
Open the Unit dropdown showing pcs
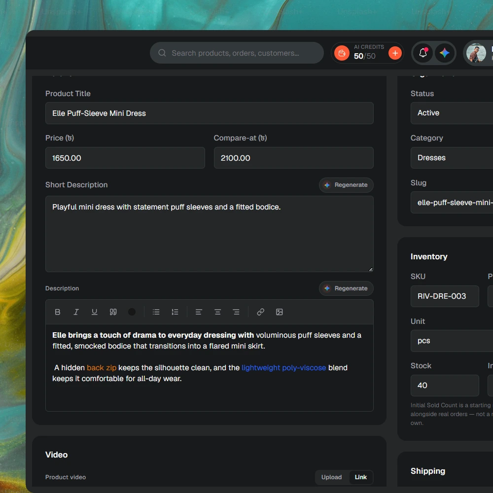coord(452,341)
